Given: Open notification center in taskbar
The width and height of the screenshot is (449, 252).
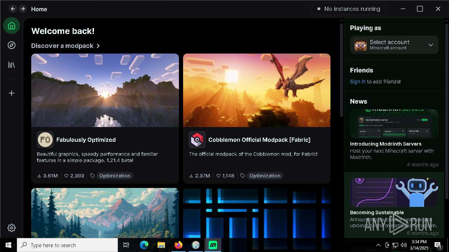Looking at the screenshot, I should pos(438,245).
